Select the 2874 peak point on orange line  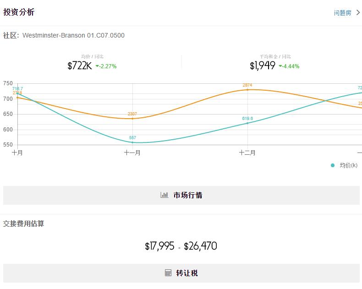(x=247, y=90)
